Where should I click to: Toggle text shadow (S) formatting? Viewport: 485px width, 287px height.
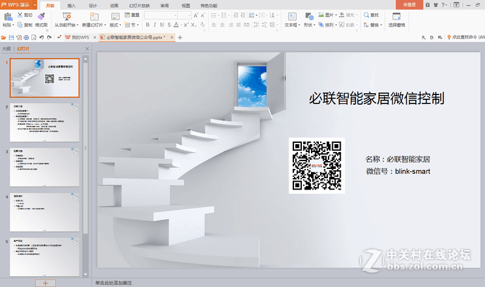pyautogui.click(x=169, y=25)
